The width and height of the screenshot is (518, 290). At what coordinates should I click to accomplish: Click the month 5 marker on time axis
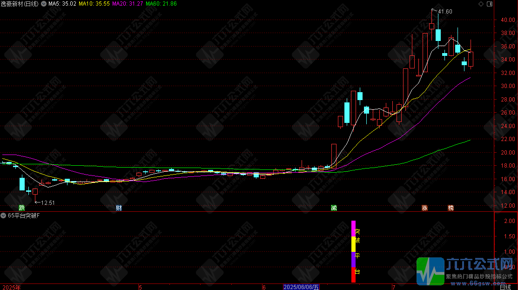(140, 287)
